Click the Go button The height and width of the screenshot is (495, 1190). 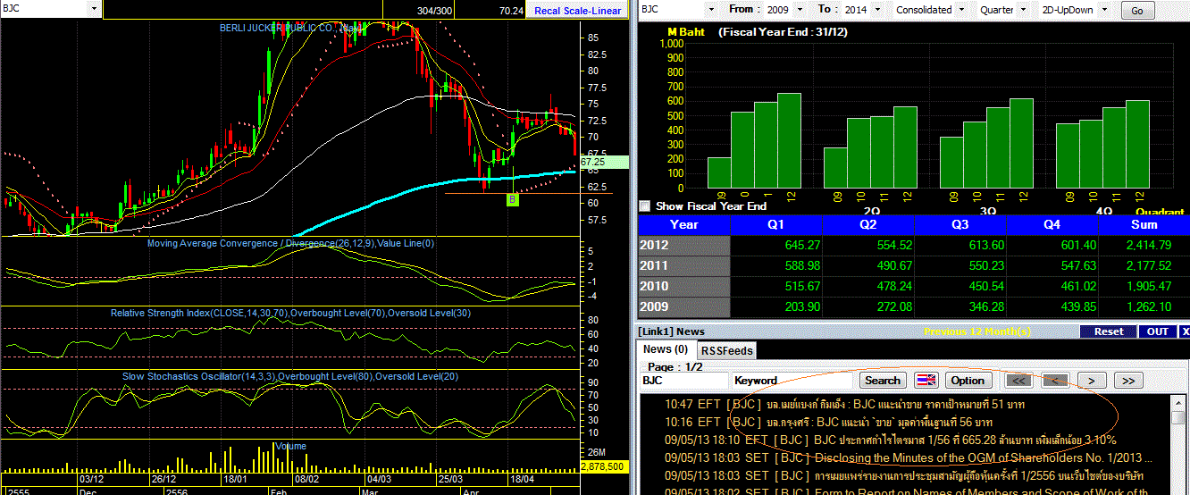tap(1137, 11)
